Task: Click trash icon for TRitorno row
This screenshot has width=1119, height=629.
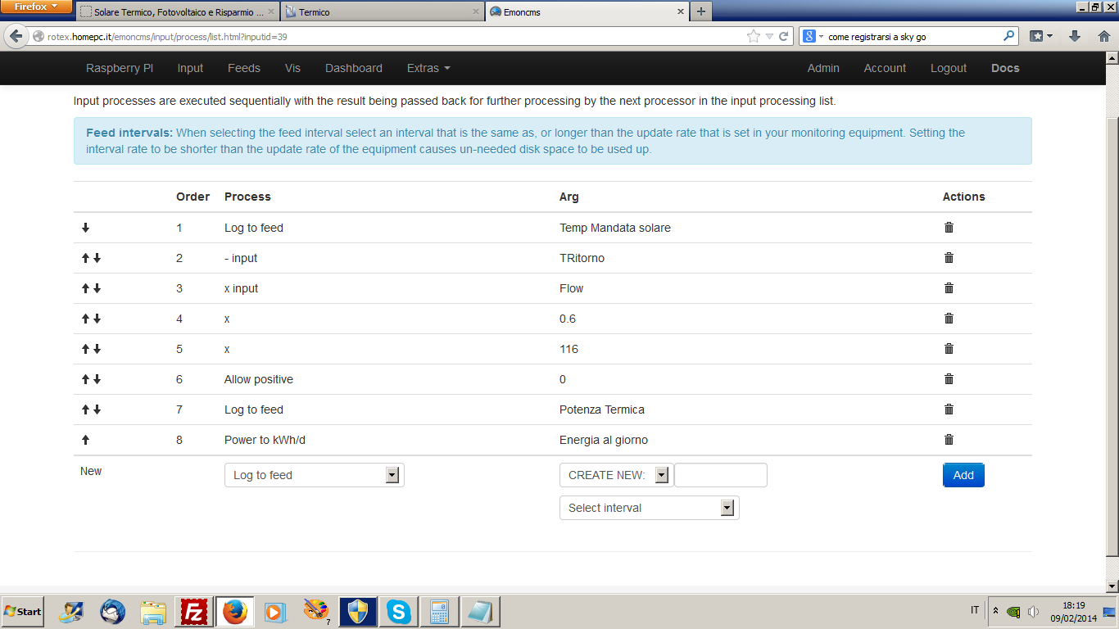Action: point(949,258)
